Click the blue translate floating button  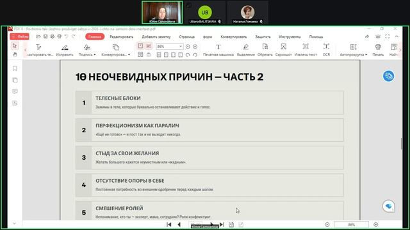(388, 76)
